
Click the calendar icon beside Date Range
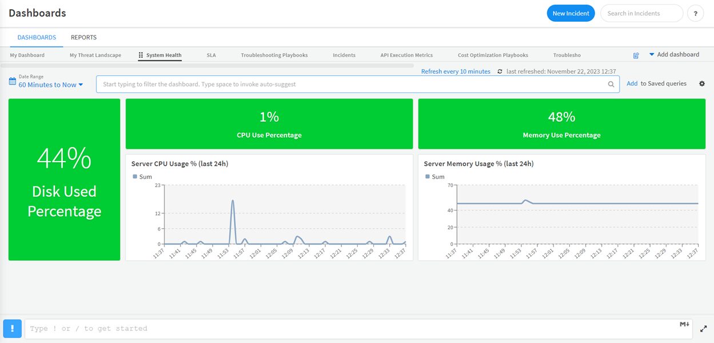[x=12, y=82]
